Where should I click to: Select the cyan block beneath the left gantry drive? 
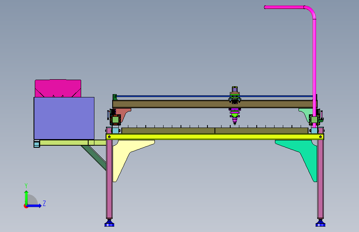[116, 130]
